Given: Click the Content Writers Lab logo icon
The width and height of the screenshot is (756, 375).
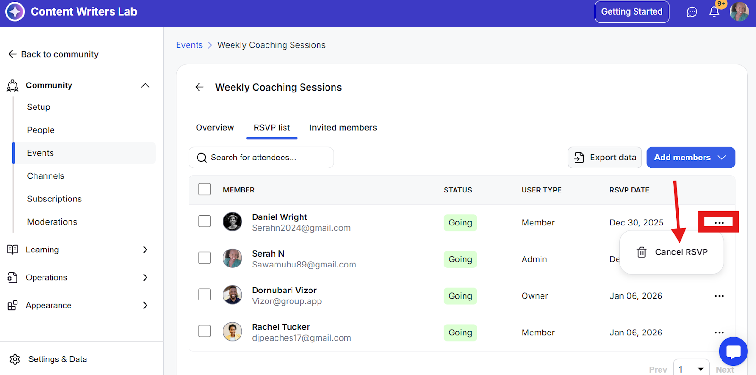Looking at the screenshot, I should [x=15, y=12].
